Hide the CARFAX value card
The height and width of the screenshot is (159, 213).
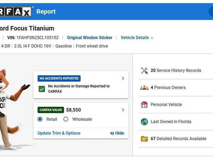pos(117,133)
